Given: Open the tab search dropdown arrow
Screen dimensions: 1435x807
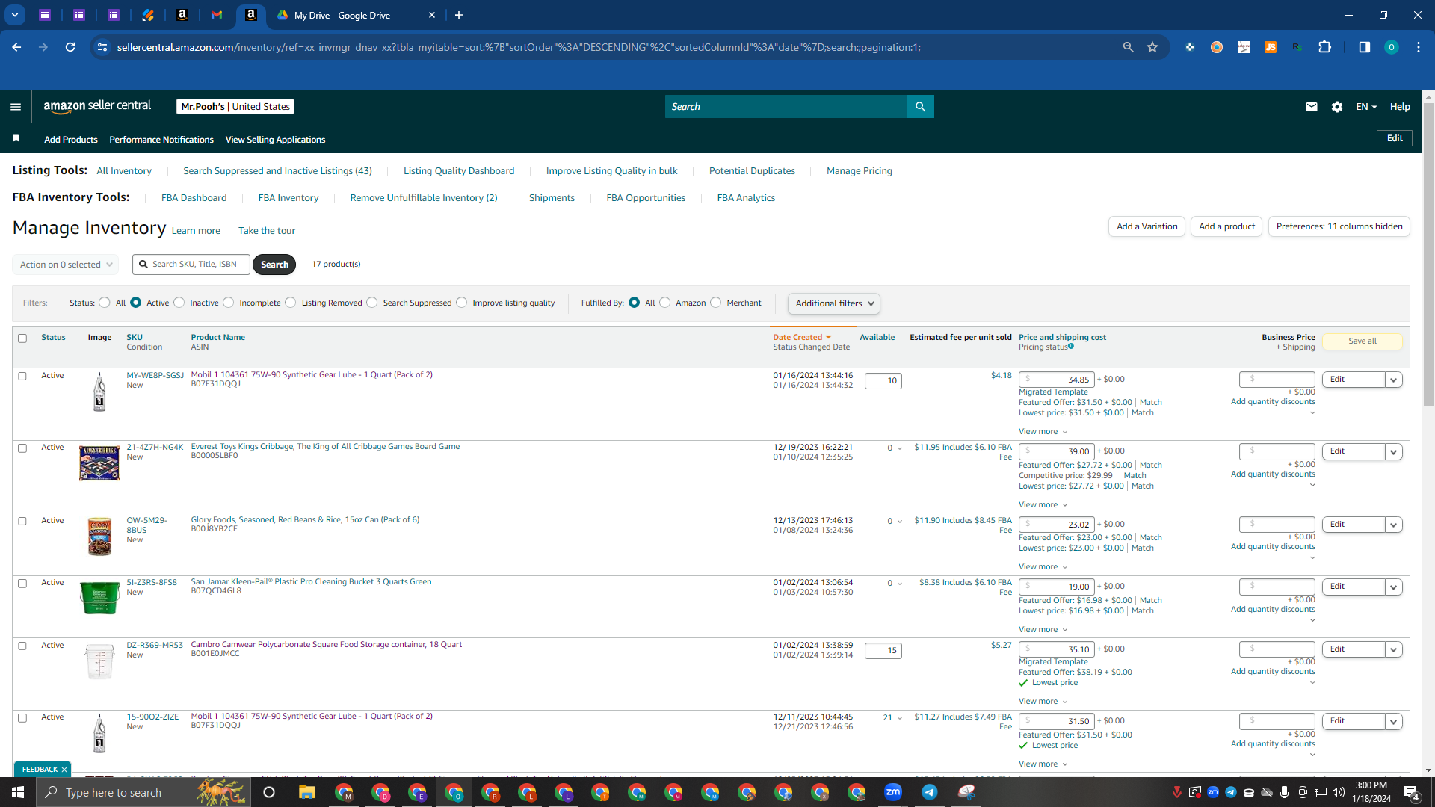Looking at the screenshot, I should pos(14,15).
